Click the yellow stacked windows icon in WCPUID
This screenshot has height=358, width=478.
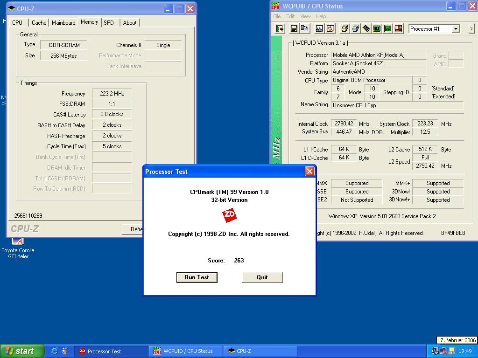(345, 29)
